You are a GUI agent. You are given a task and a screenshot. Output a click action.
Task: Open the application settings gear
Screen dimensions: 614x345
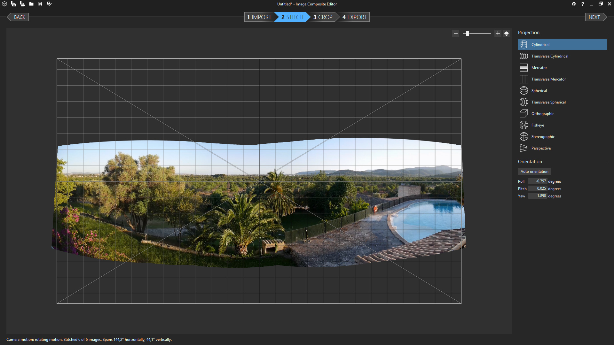(x=574, y=4)
